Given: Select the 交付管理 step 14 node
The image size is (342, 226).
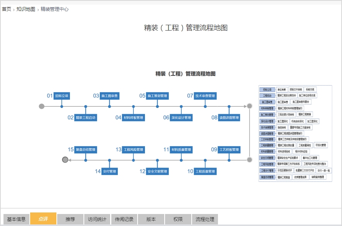Looking at the screenshot, I should 110,171.
